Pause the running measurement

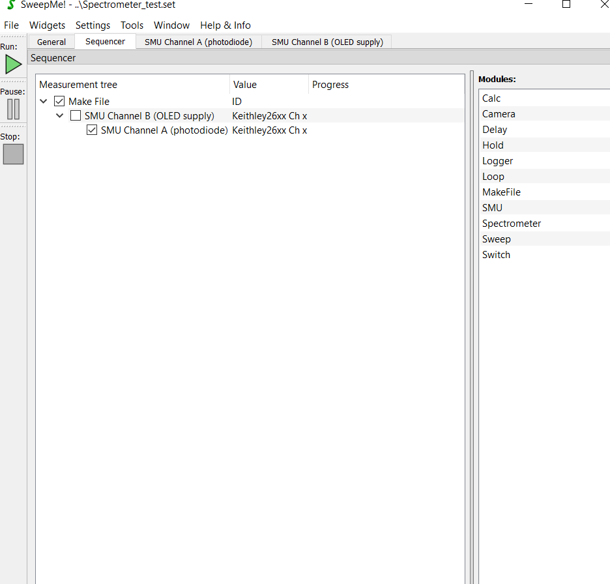tap(13, 109)
